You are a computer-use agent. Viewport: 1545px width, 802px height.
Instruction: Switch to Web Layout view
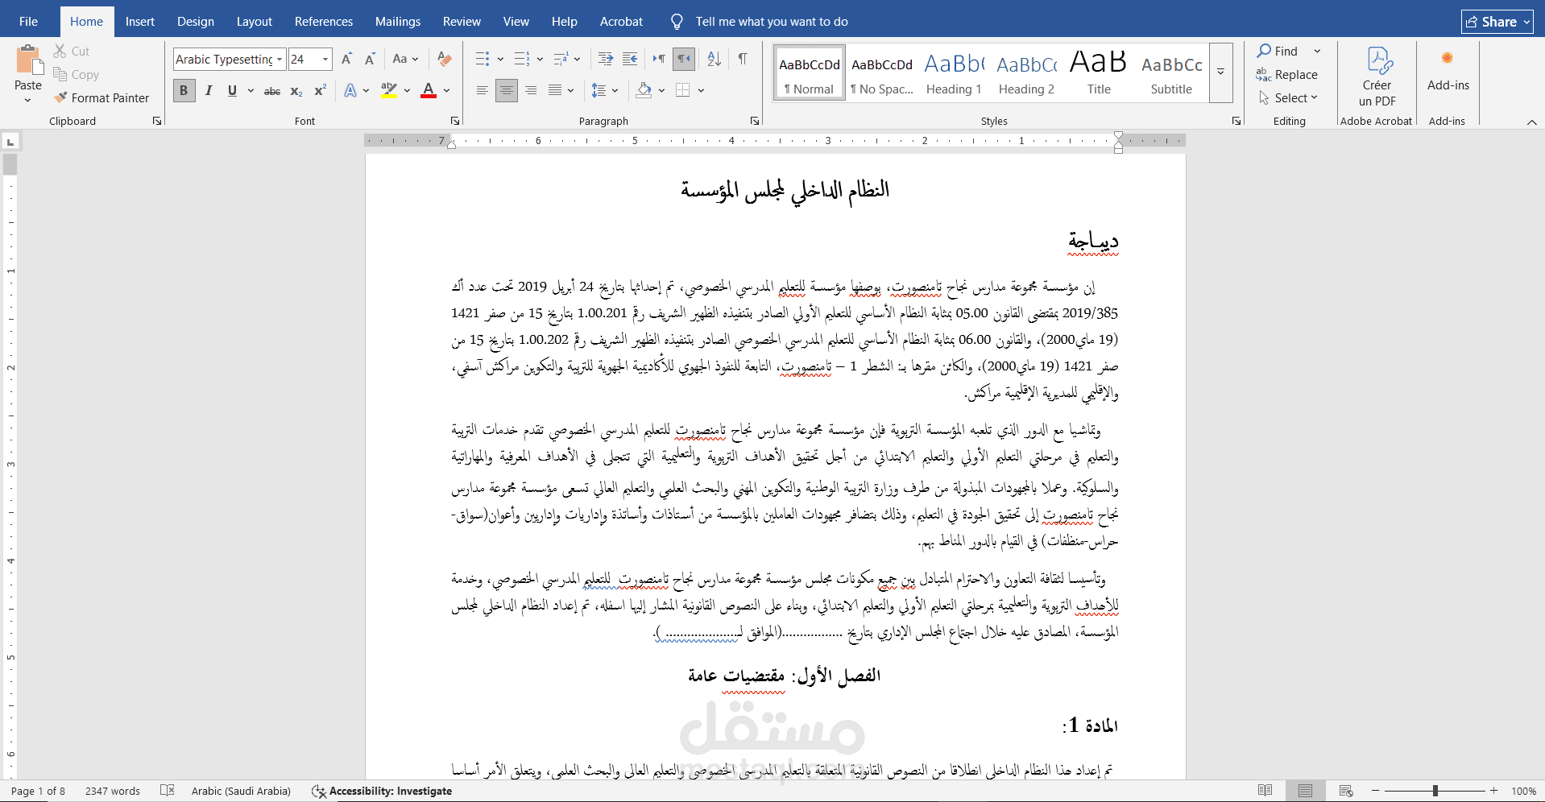(1346, 791)
